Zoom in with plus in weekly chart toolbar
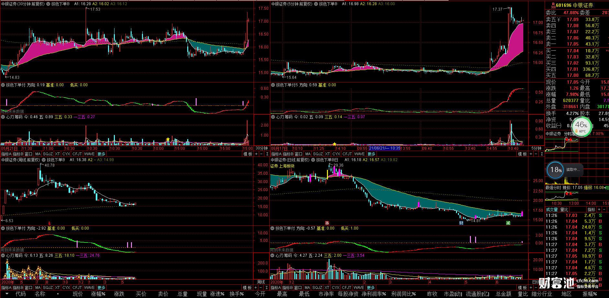 pyautogui.click(x=256, y=288)
